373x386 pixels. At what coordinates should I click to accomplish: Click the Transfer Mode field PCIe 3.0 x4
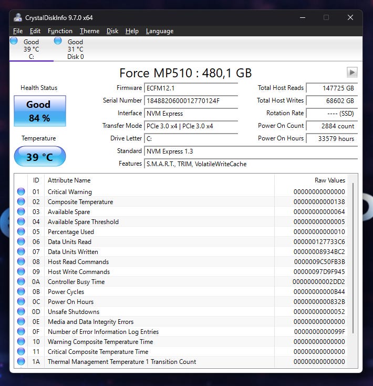[191, 126]
